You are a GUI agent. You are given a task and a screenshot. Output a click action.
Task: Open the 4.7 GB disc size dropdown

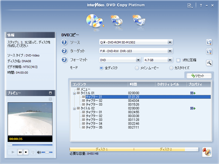click(170, 60)
